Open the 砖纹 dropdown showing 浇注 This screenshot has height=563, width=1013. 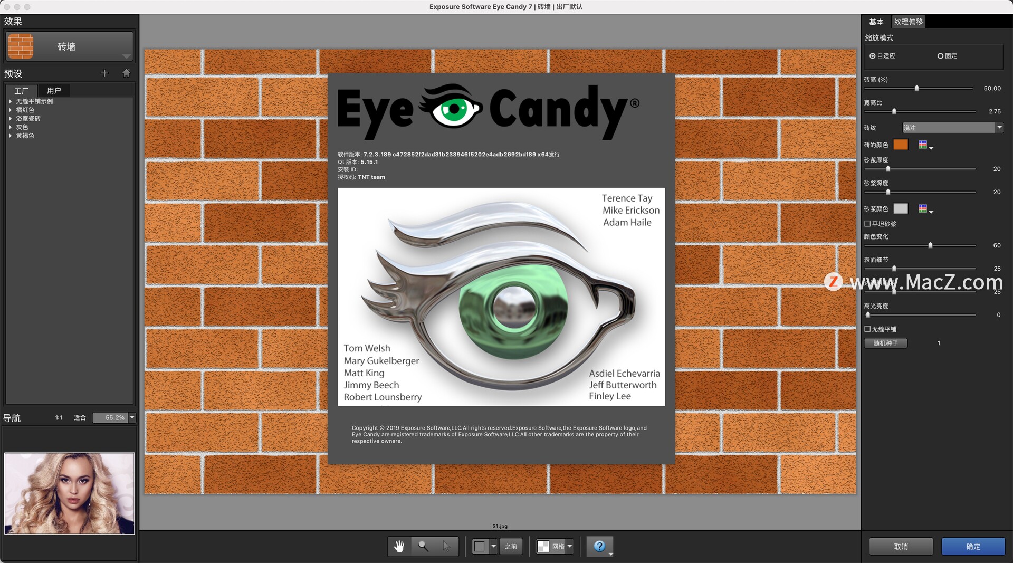click(x=950, y=128)
